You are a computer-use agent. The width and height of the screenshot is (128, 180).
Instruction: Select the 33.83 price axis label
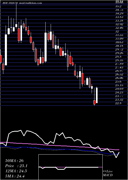coord(119,17)
